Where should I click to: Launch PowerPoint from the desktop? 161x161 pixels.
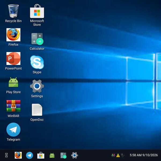click(x=13, y=58)
